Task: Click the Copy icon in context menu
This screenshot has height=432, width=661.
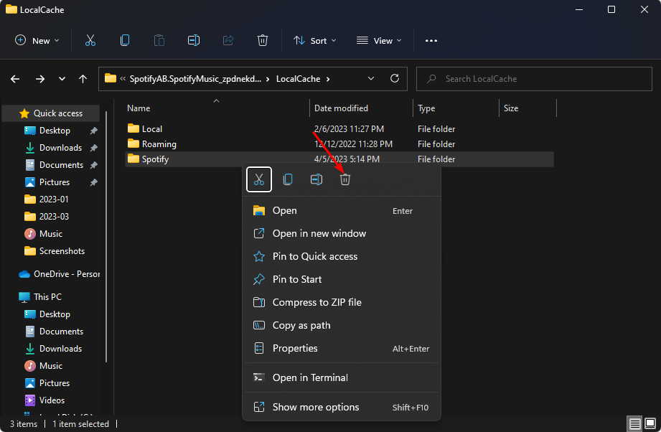Action: [288, 179]
